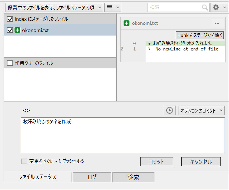Switch to the ログ tab
229x190 pixels.
92,177
